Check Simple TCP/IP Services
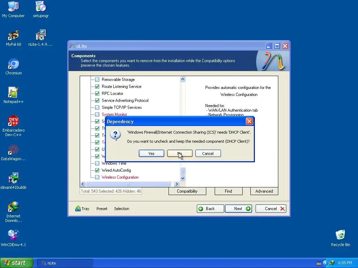This screenshot has width=358, height=268. click(x=97, y=107)
